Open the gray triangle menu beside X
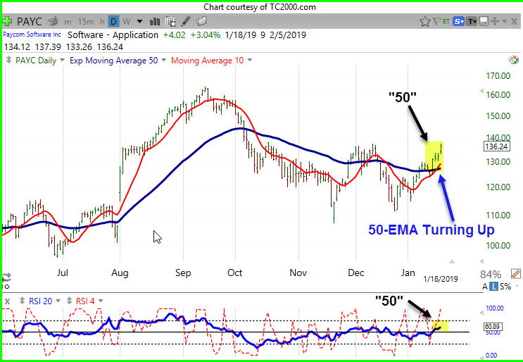The width and height of the screenshot is (523, 362). [505, 22]
